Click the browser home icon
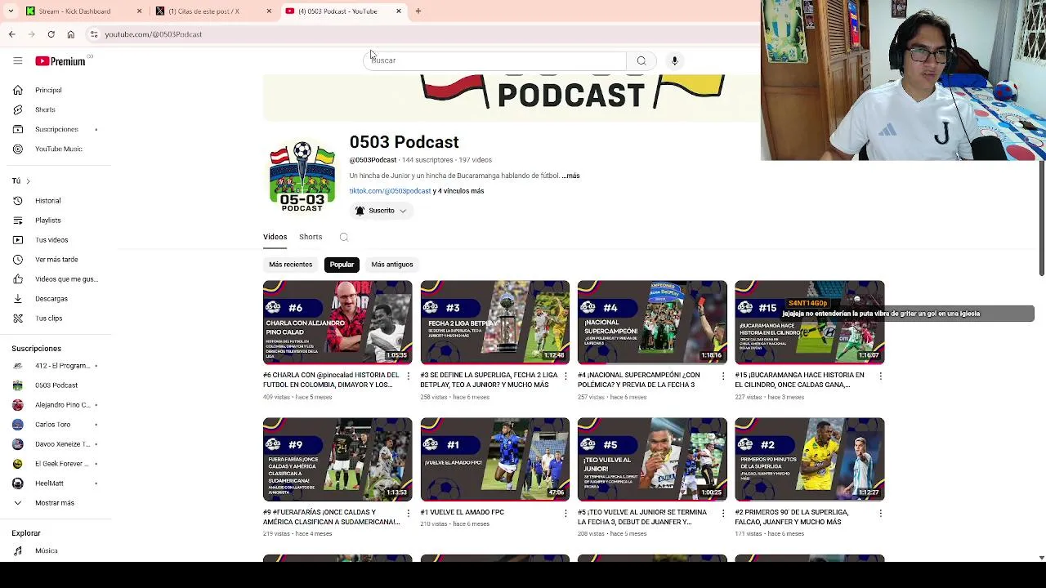Viewport: 1046px width, 588px height. pyautogui.click(x=70, y=34)
